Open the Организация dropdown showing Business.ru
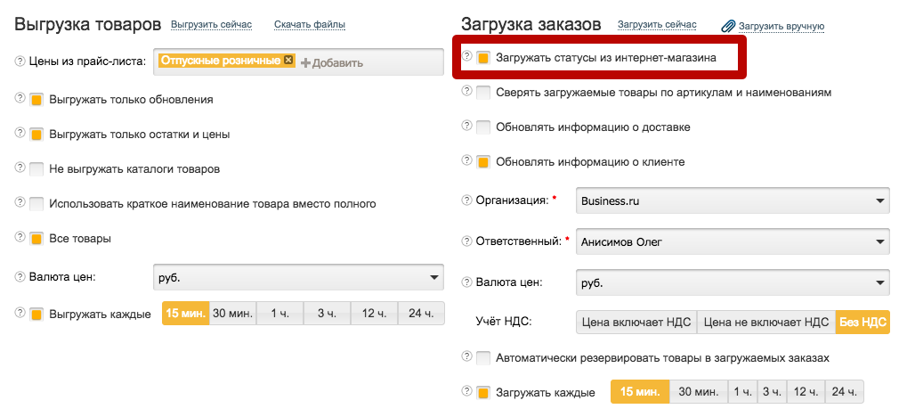 [733, 200]
